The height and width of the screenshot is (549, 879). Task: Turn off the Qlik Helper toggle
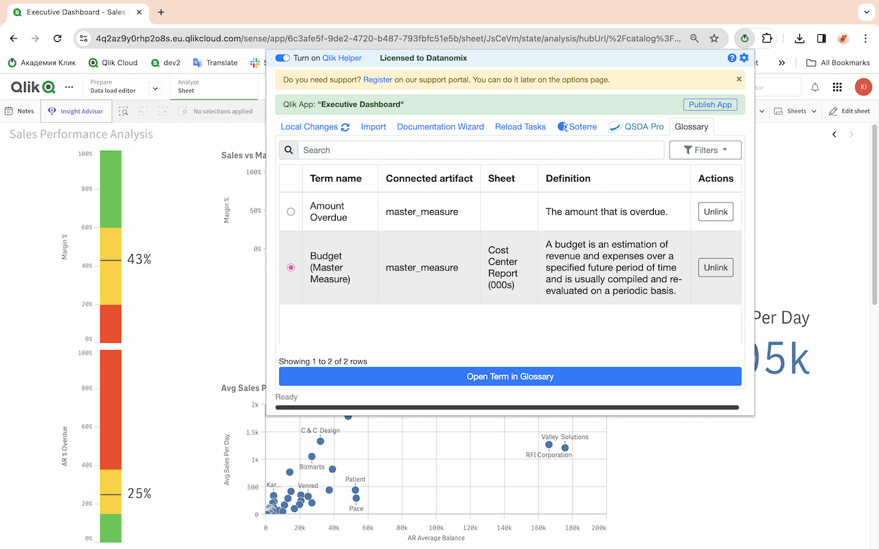point(282,58)
